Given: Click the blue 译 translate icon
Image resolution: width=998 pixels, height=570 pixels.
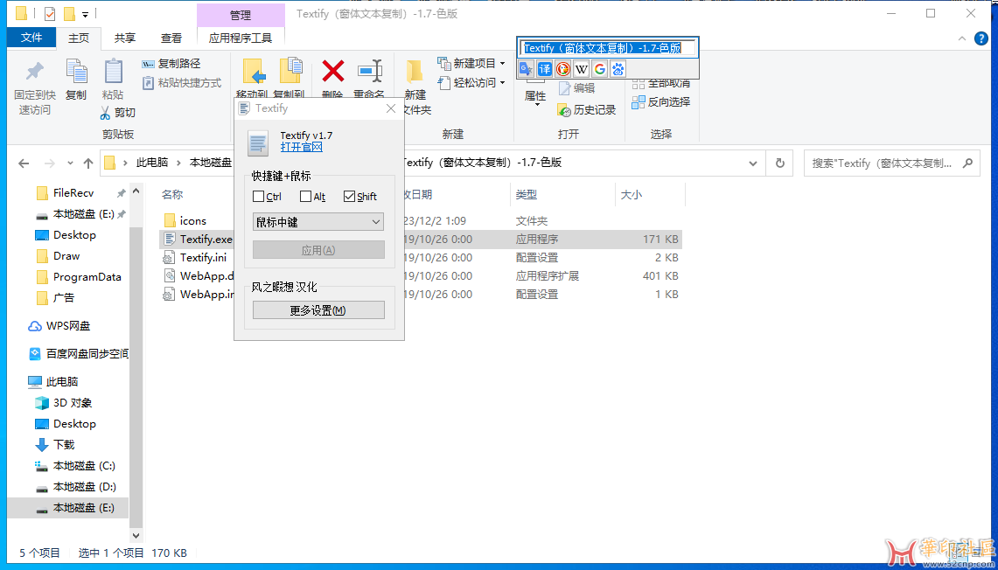Looking at the screenshot, I should coord(545,69).
